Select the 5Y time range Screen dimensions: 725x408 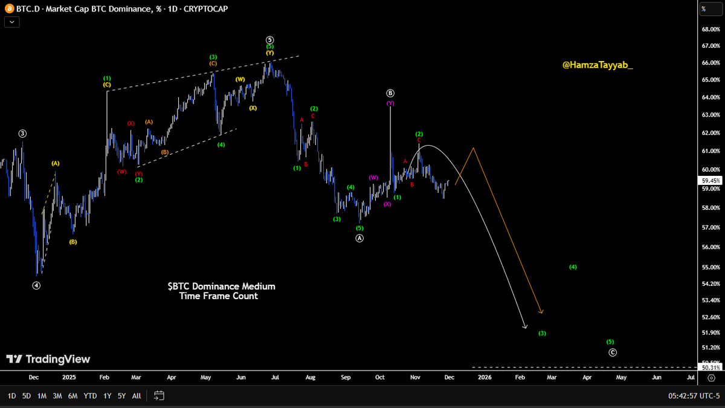[x=122, y=396]
